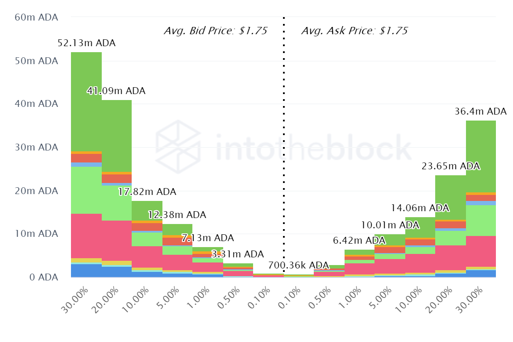The width and height of the screenshot is (513, 342).
Task: Click the pink segment of the 20% bid bar
Action: coord(117,241)
